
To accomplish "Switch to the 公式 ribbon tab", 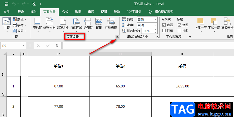I will [65, 12].
